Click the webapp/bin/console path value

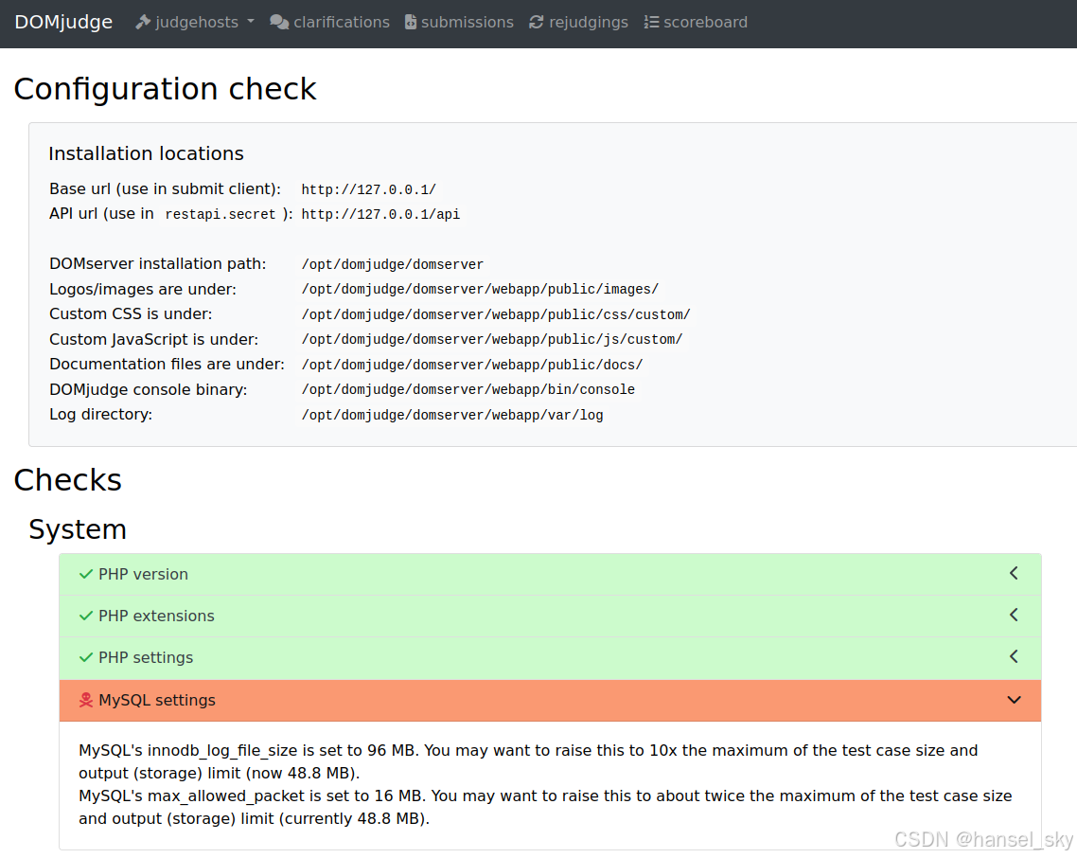[468, 390]
